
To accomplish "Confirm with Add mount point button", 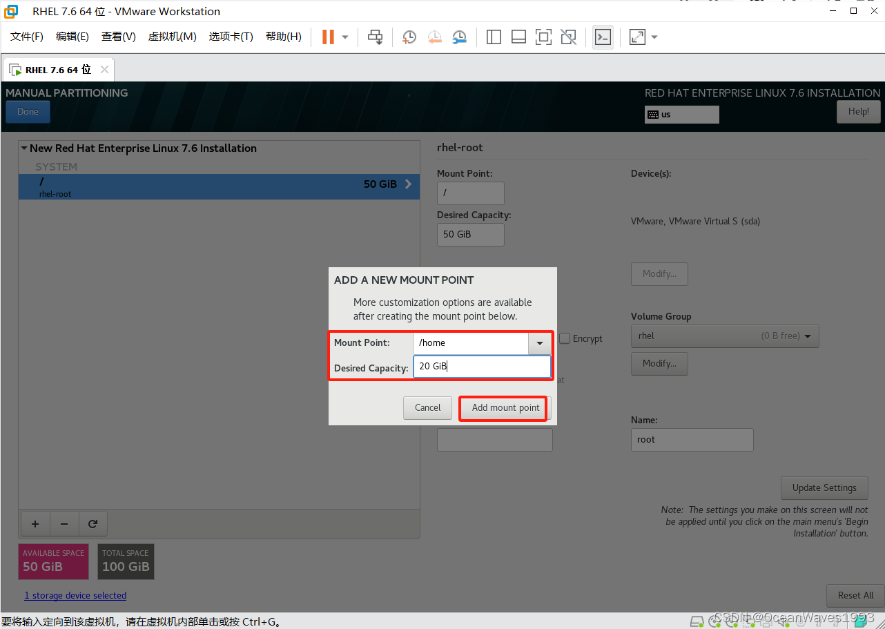I will tap(505, 407).
